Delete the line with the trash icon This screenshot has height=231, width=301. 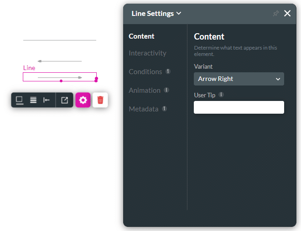[x=100, y=100]
